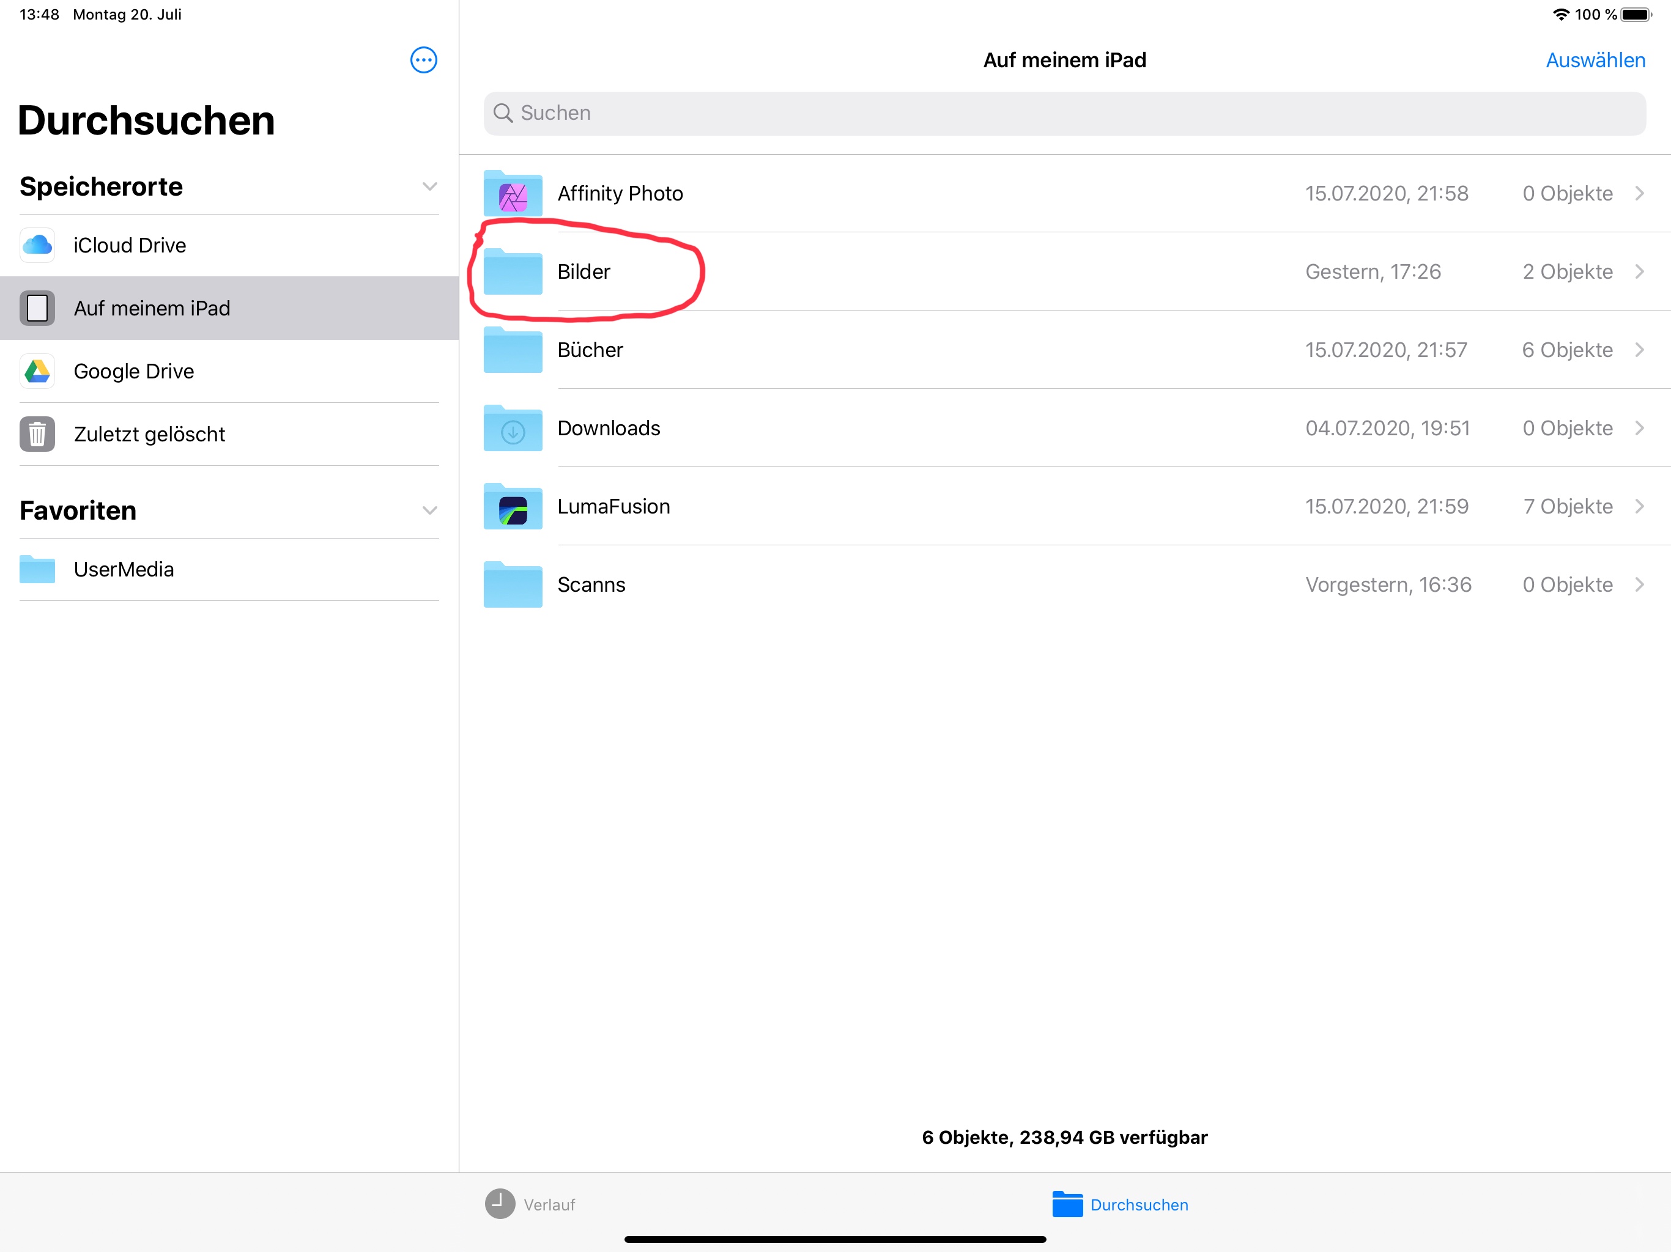
Task: Open the Scanns folder icon
Action: [x=512, y=585]
